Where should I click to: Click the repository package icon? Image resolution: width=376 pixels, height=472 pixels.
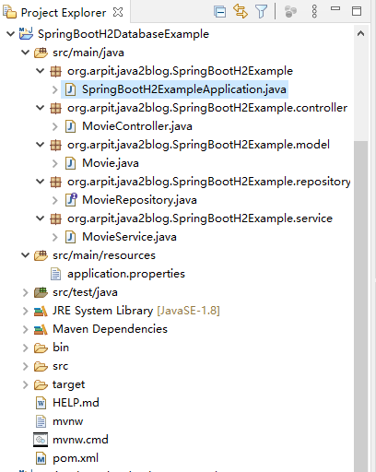55,182
